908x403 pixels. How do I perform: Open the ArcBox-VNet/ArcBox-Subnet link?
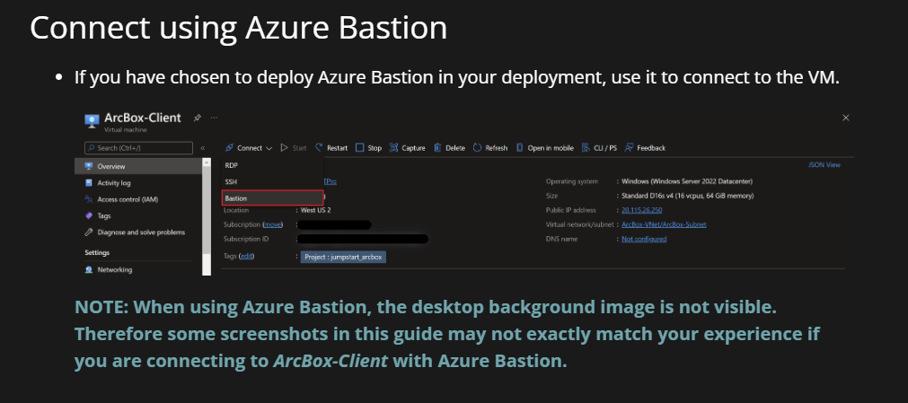pos(664,224)
